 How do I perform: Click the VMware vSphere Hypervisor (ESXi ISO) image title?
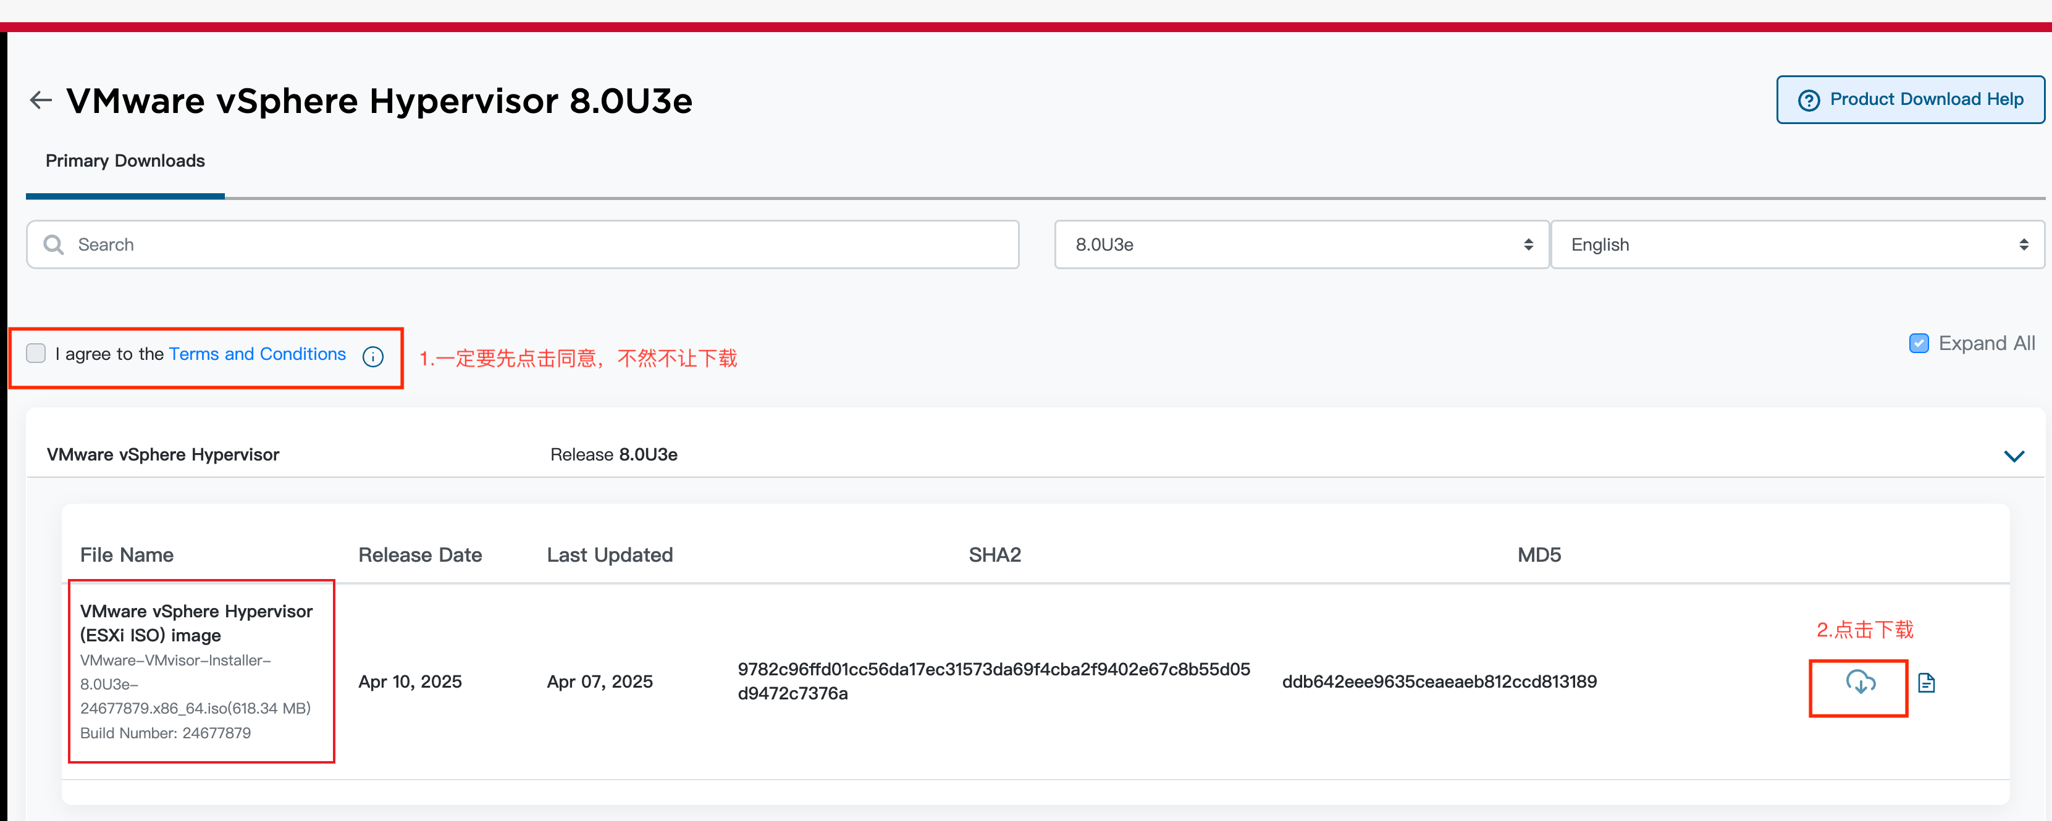click(196, 623)
